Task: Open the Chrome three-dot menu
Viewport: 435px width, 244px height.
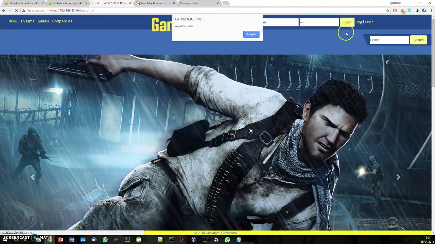Action: (431, 11)
